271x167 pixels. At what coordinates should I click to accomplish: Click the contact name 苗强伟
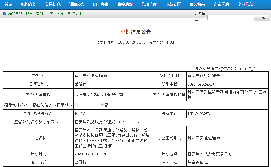pos(81,84)
